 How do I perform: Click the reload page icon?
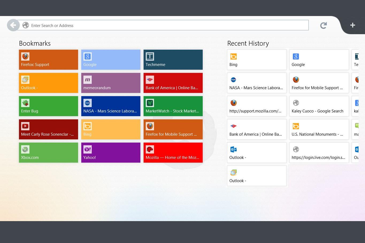click(324, 25)
